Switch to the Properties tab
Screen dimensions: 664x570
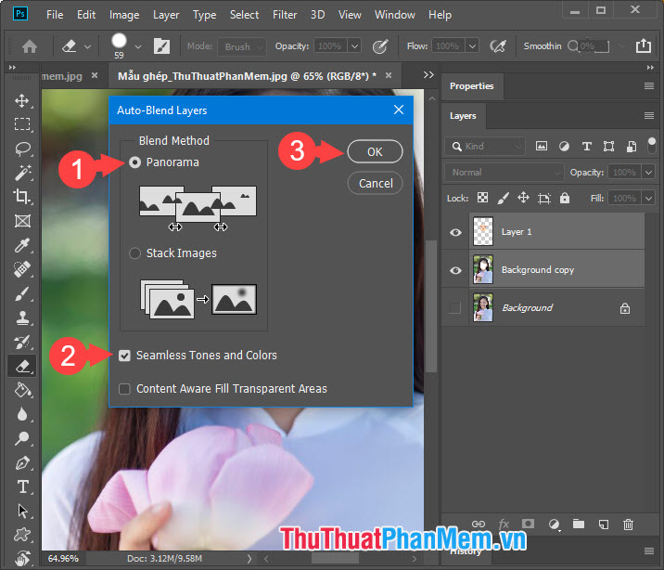click(472, 86)
